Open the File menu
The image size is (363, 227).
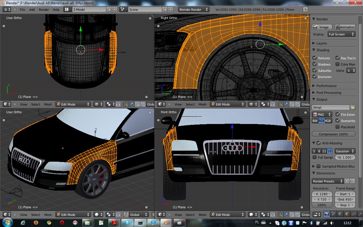click(22, 9)
